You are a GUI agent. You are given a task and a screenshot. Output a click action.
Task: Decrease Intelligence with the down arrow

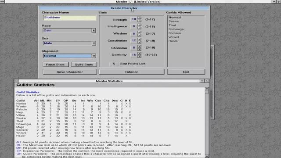[x=139, y=28]
